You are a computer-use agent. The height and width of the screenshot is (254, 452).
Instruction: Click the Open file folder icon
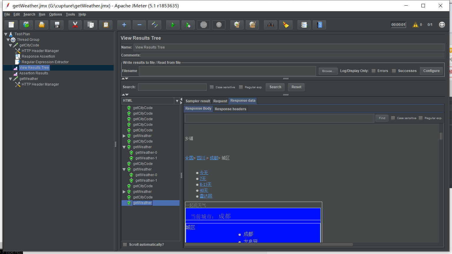[x=42, y=25]
